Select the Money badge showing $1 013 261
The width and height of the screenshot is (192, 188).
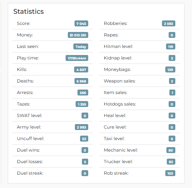pyautogui.click(x=78, y=35)
